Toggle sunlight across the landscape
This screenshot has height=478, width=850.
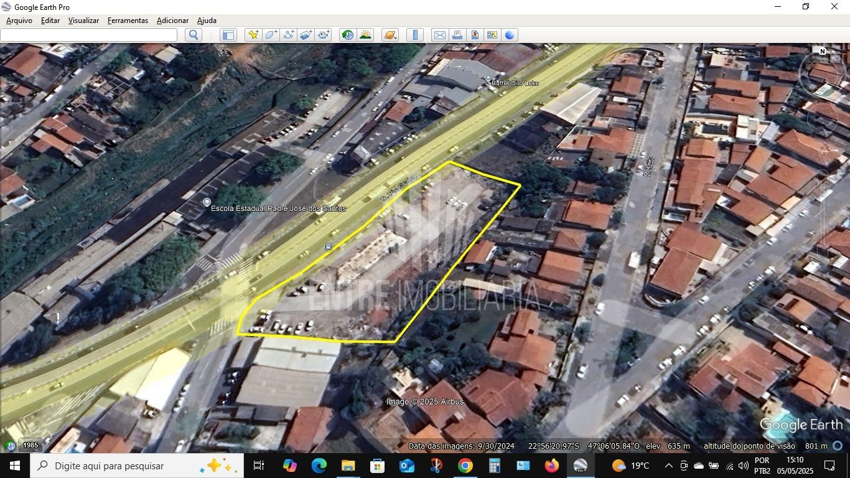pos(365,35)
